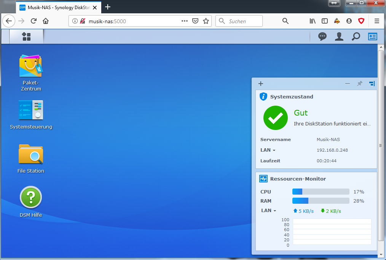Image resolution: width=386 pixels, height=260 pixels.
Task: Click the Gut status text
Action: click(x=301, y=113)
